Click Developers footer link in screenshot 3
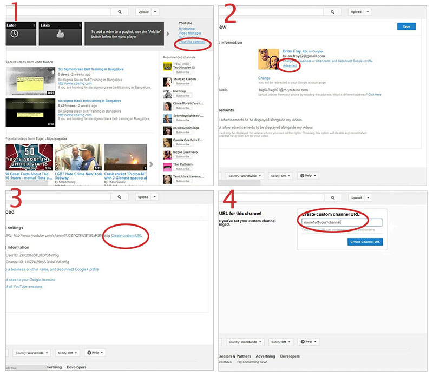This screenshot has width=433, height=377. coord(76,367)
